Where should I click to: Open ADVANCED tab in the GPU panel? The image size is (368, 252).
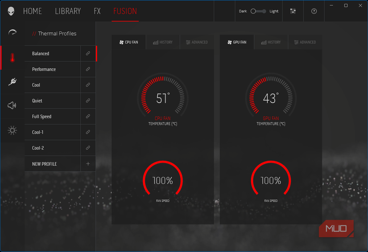[305, 42]
